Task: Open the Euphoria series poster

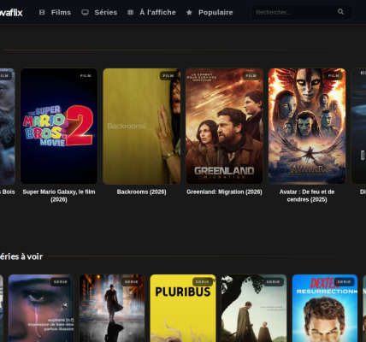Action: [x=41, y=308]
